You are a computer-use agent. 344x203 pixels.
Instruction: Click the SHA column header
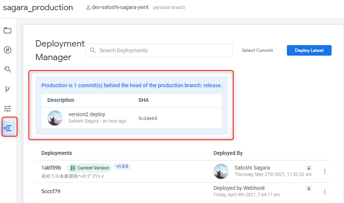144,100
